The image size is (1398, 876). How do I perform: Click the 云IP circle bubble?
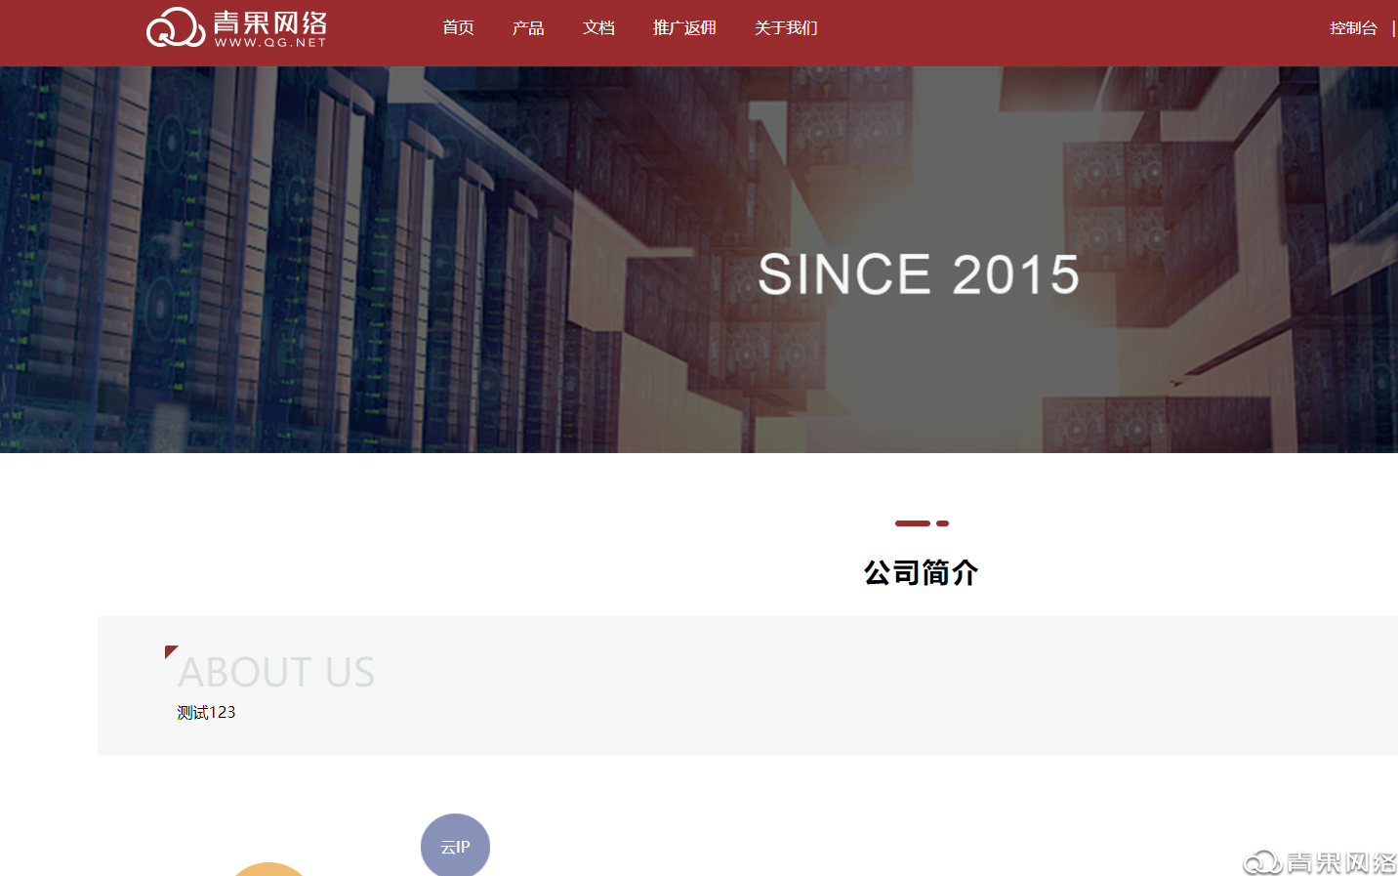click(455, 846)
